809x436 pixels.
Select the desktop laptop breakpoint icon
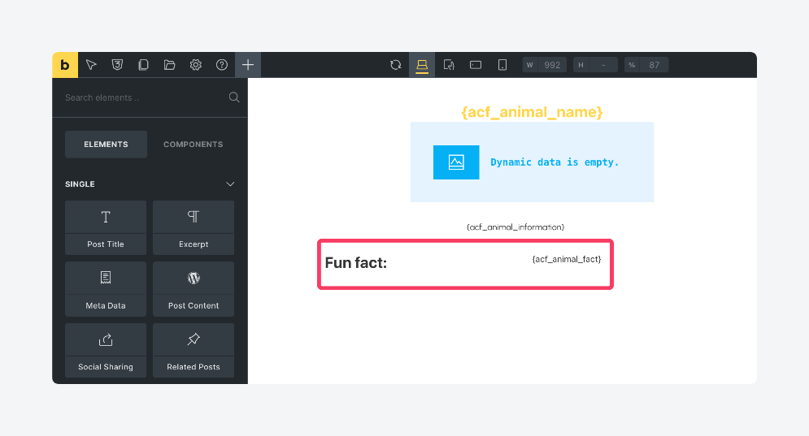[422, 65]
